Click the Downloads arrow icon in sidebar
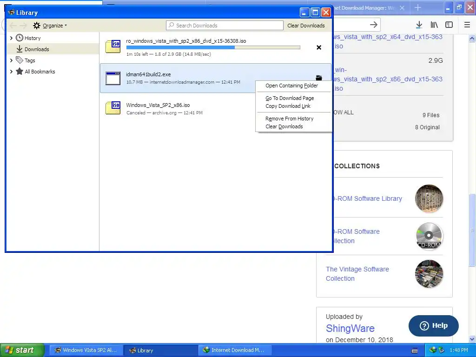Image resolution: width=476 pixels, height=357 pixels. [x=20, y=49]
